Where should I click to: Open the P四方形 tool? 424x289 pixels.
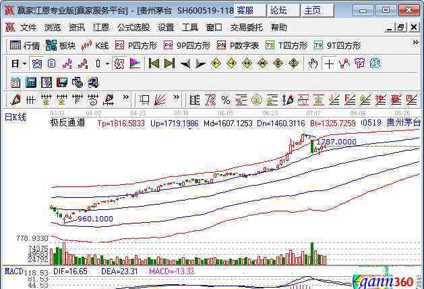(136, 45)
